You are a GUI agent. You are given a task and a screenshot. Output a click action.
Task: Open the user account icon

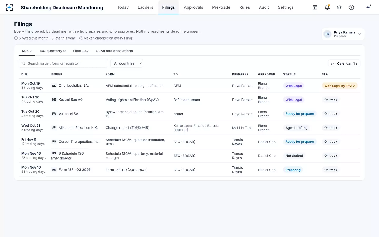point(351,7)
